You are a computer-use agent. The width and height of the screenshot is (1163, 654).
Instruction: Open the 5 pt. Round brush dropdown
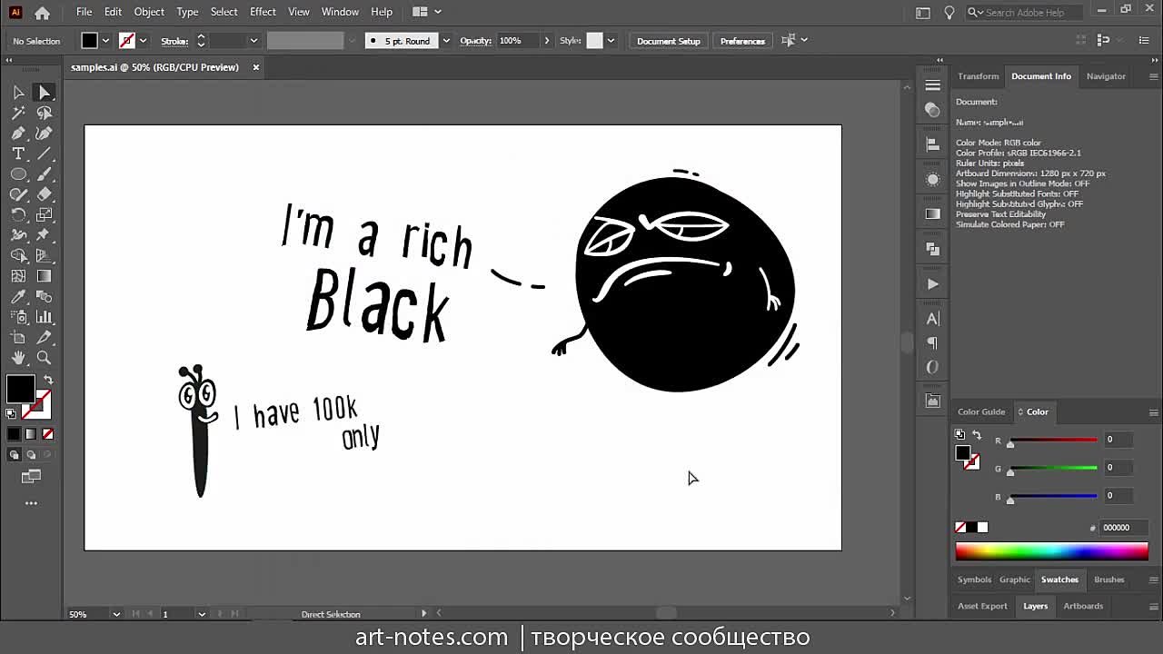coord(445,41)
